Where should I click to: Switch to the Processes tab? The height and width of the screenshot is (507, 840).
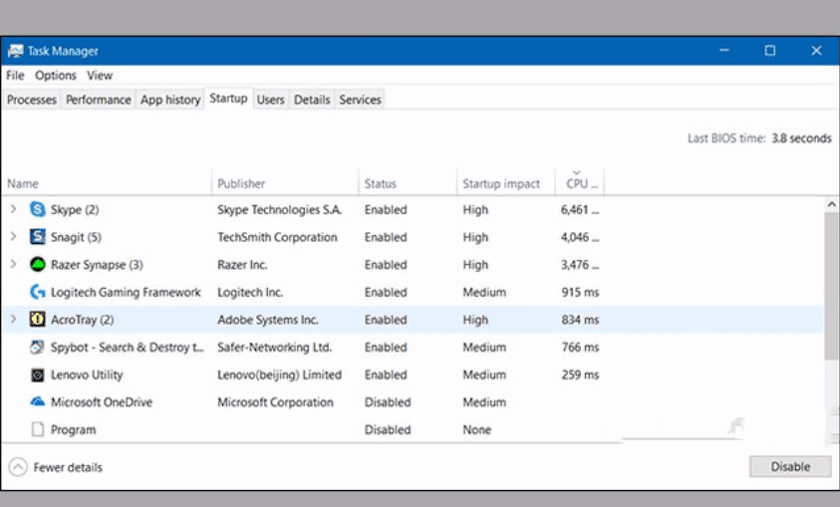point(32,100)
